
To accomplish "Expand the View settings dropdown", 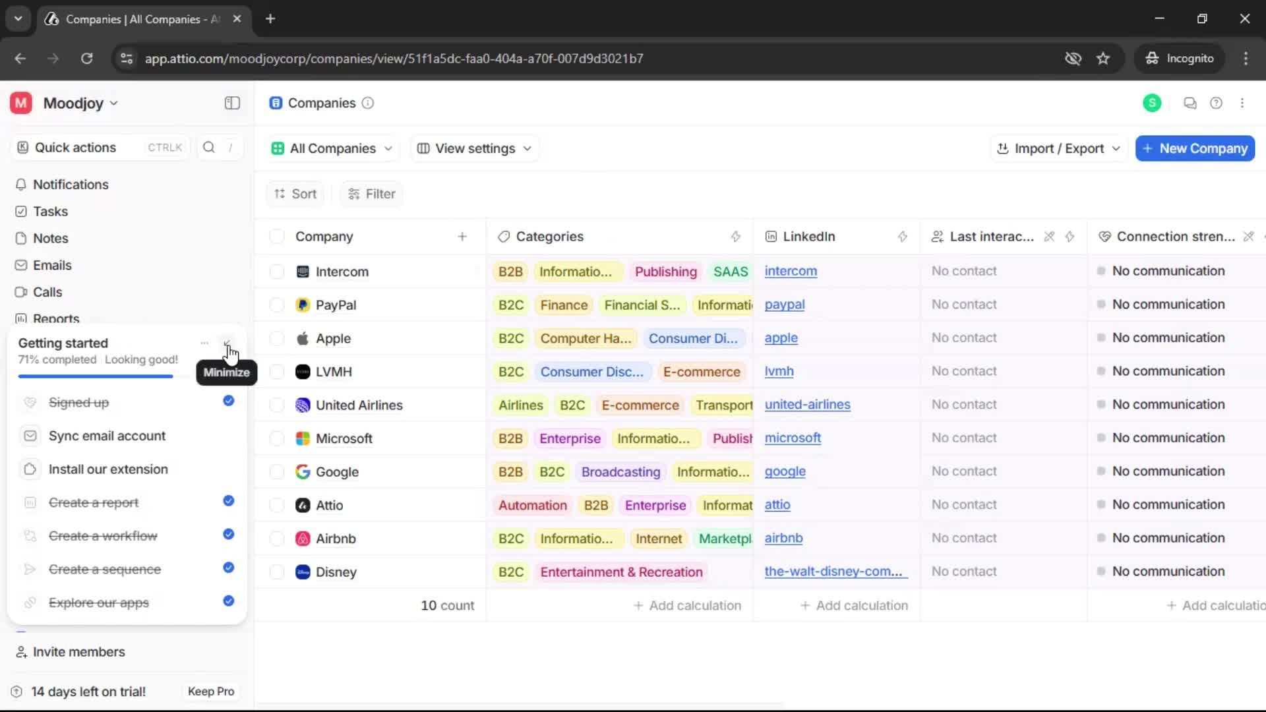I will coord(473,148).
